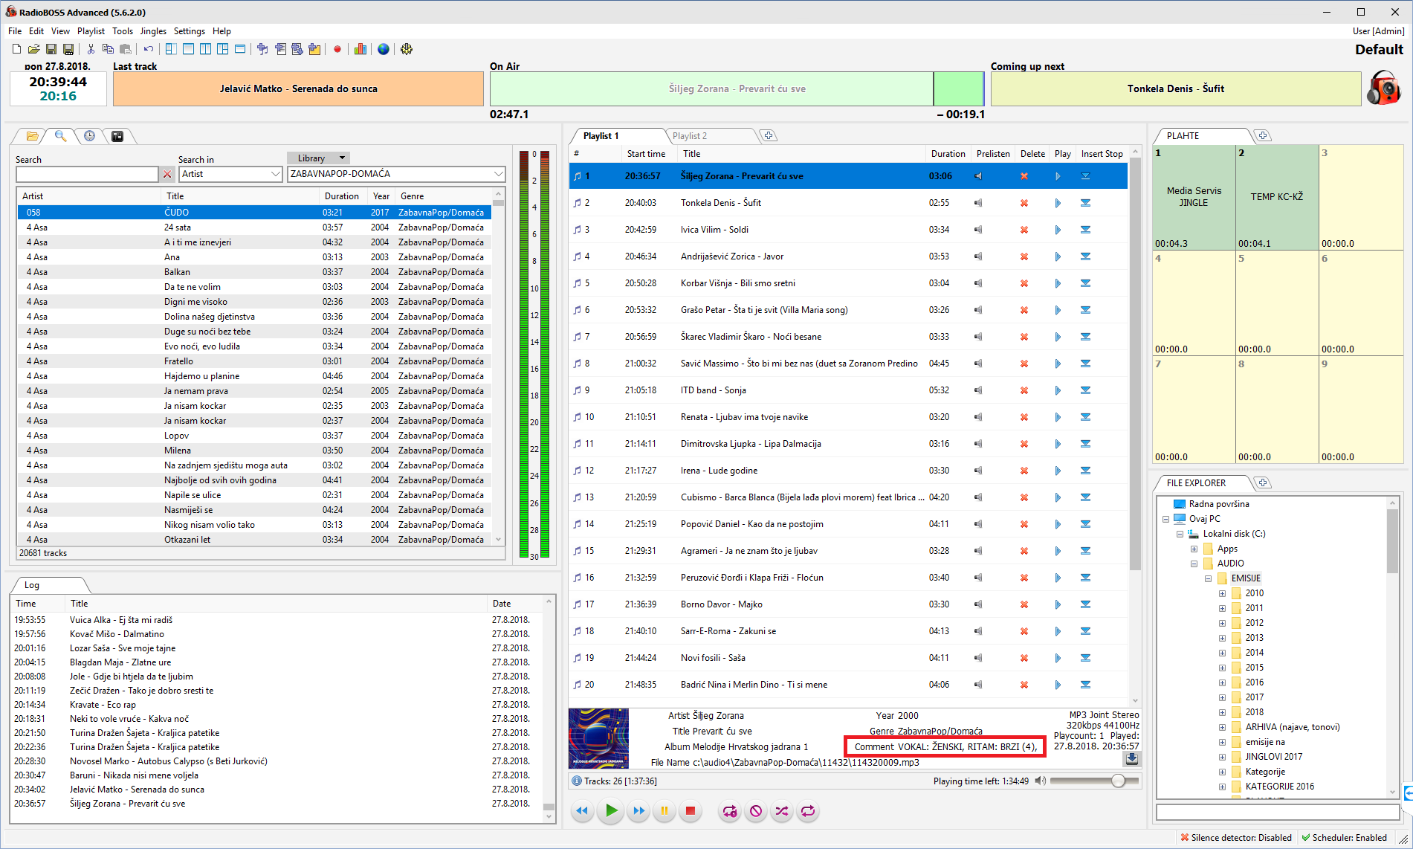
Task: Click the Last track Jelavić Matko box
Action: [x=298, y=88]
